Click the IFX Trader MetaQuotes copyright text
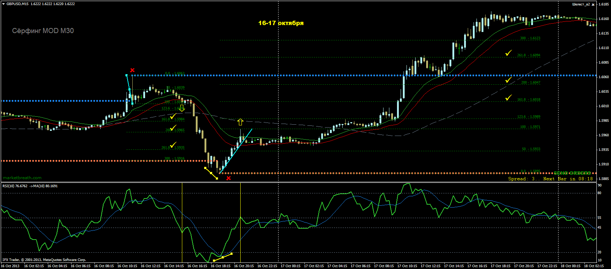Screen dimensions: 611x269 tap(44, 260)
